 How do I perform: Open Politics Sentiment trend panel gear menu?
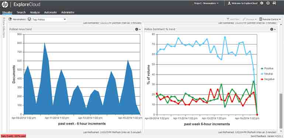273,29
